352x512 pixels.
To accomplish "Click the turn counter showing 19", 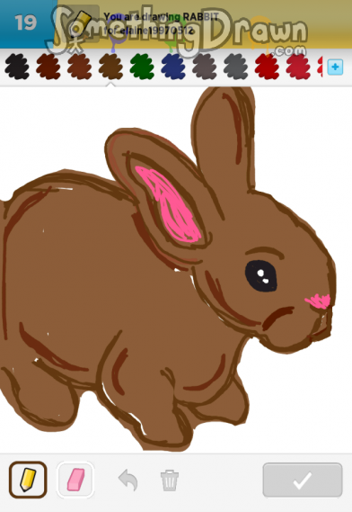I will coord(25,22).
